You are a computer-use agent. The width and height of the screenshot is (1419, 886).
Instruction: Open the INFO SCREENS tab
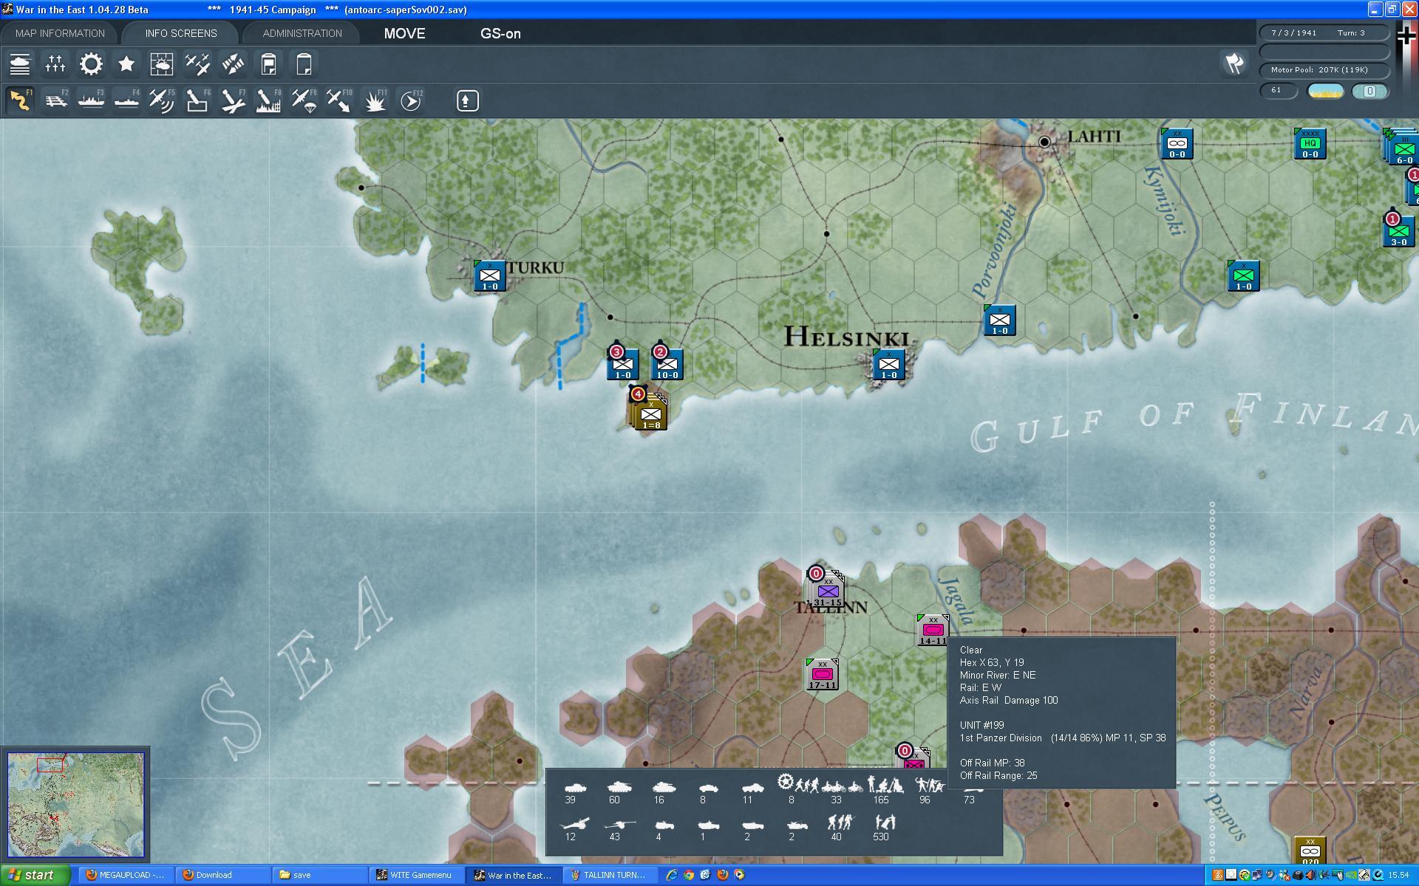181,33
